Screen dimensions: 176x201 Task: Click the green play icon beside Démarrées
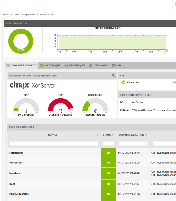tap(123, 82)
